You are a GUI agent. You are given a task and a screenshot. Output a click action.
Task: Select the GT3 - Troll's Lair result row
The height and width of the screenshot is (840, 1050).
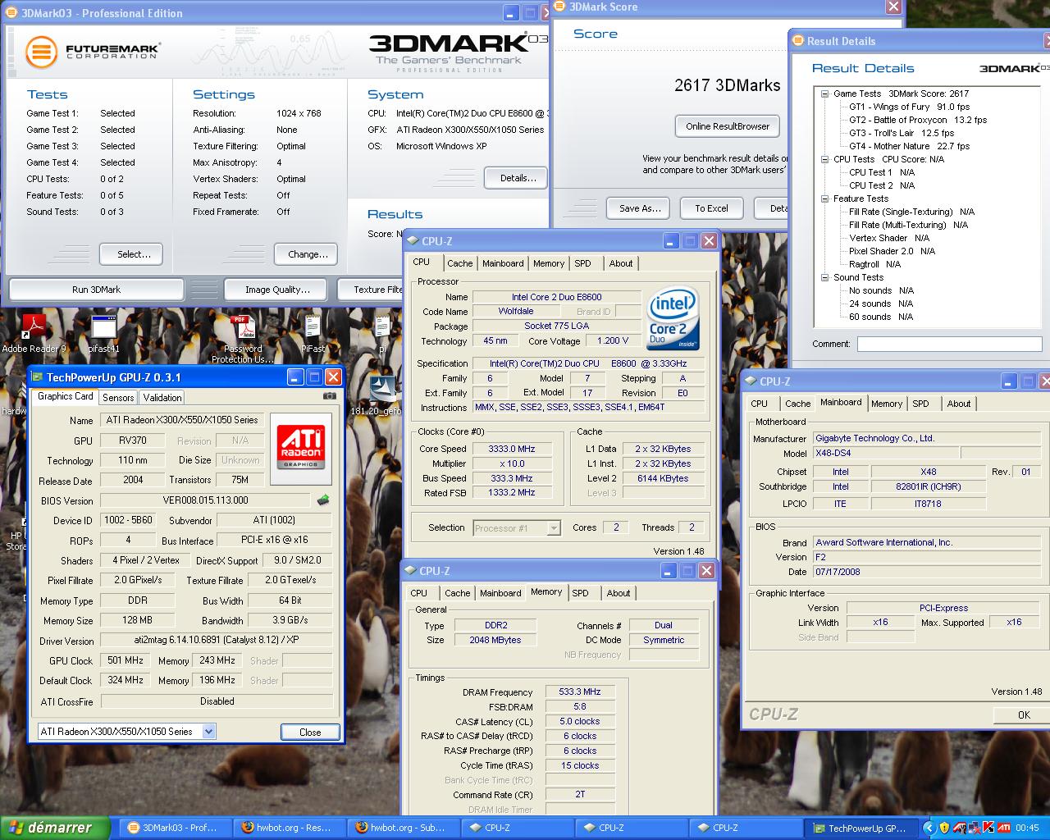pyautogui.click(x=902, y=133)
